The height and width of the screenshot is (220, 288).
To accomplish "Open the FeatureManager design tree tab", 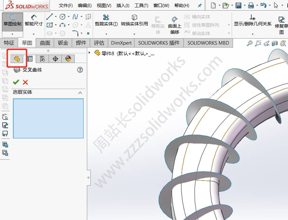I will click(17, 58).
